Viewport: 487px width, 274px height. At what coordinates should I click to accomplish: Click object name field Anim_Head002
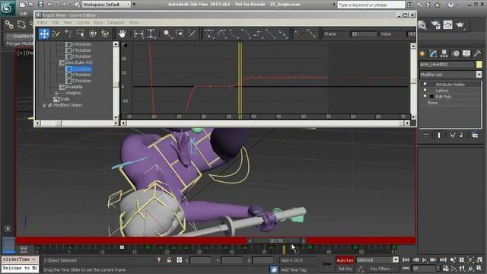tap(447, 64)
